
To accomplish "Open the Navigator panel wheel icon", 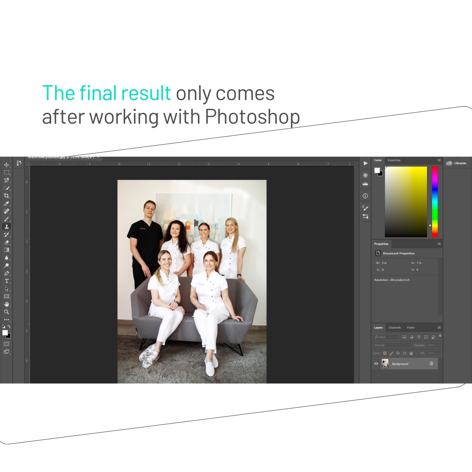I will point(365,175).
